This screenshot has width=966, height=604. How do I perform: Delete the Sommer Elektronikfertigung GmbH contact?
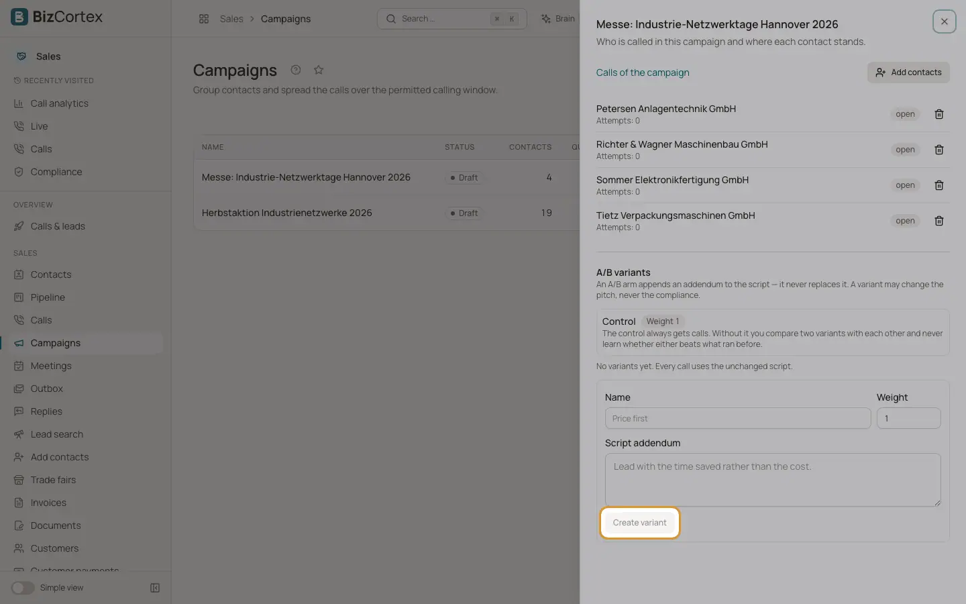[x=939, y=185]
